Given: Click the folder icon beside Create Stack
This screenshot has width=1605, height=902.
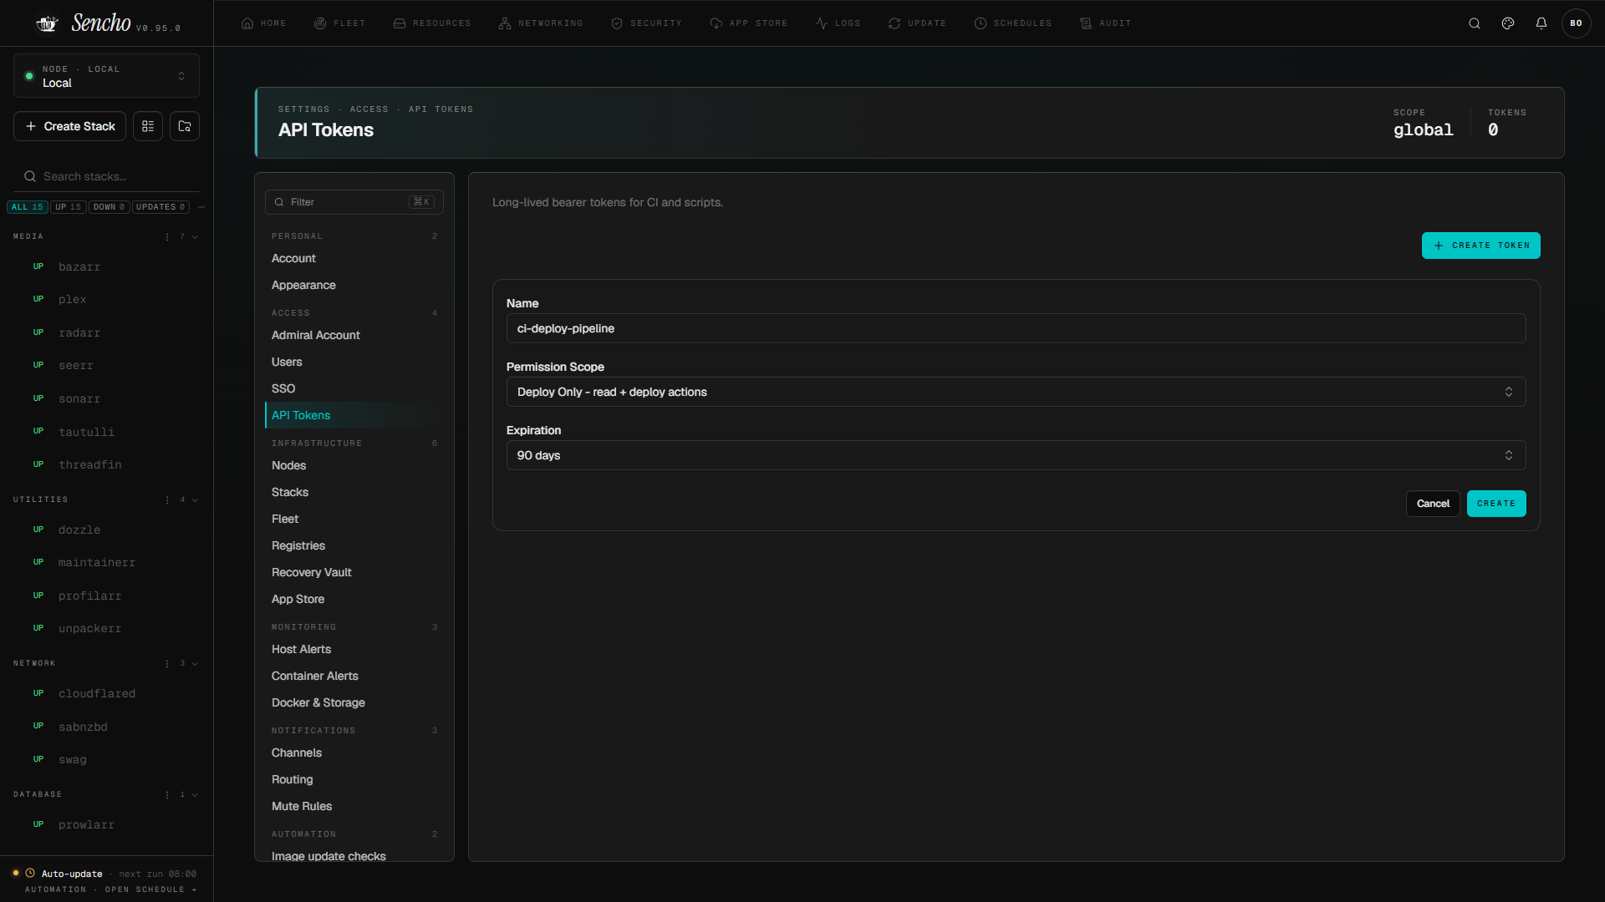Looking at the screenshot, I should click(185, 126).
